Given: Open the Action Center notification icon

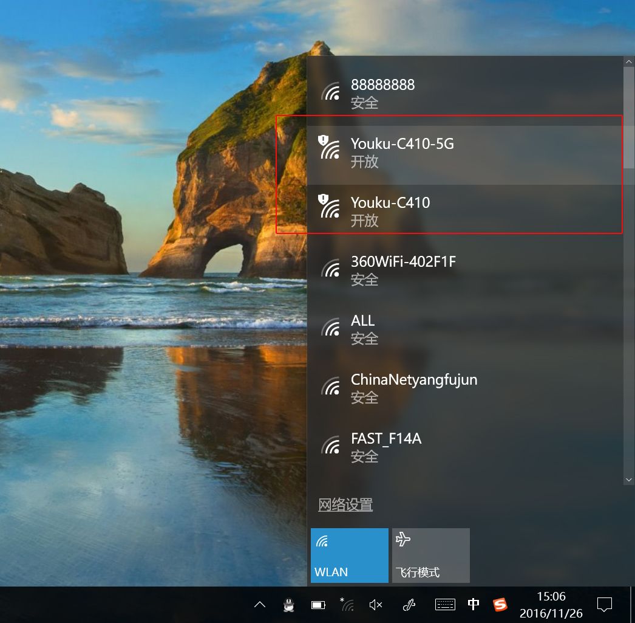Looking at the screenshot, I should (x=605, y=605).
